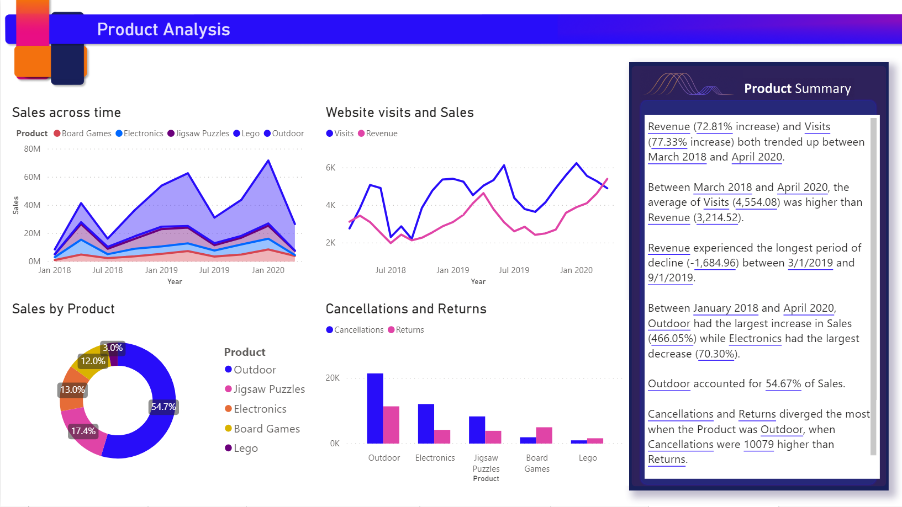The width and height of the screenshot is (902, 507).
Task: Select the 3/1/2019 date link
Action: click(810, 263)
